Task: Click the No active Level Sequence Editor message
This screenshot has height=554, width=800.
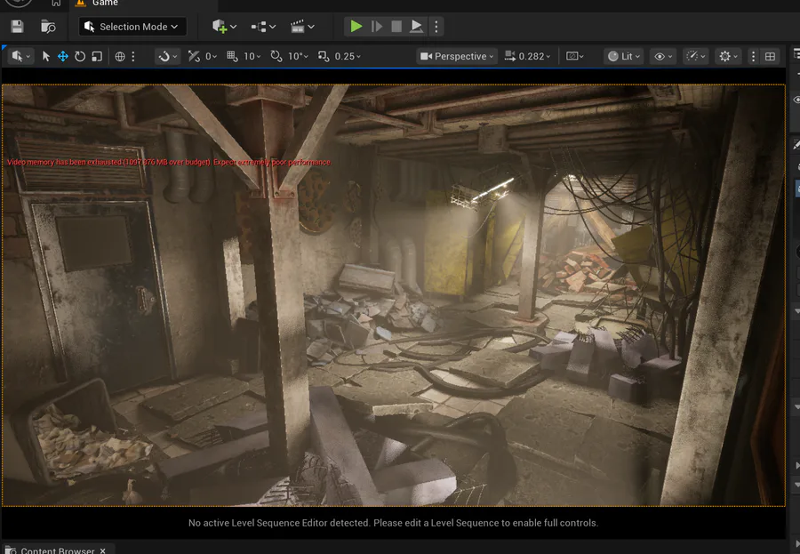Action: (393, 523)
